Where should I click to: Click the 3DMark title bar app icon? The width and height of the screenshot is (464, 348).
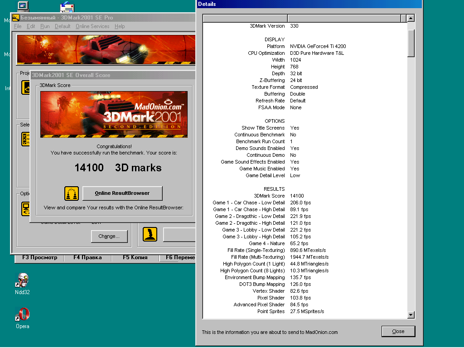[15, 18]
